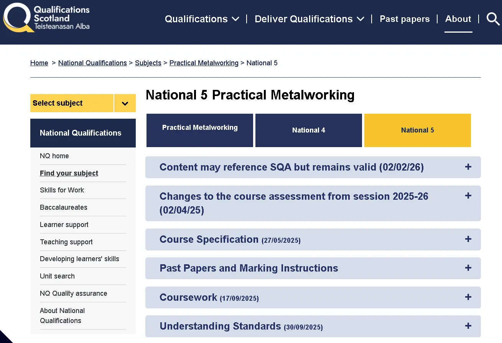Select the National 5 tab
This screenshot has height=343, width=502.
point(417,130)
